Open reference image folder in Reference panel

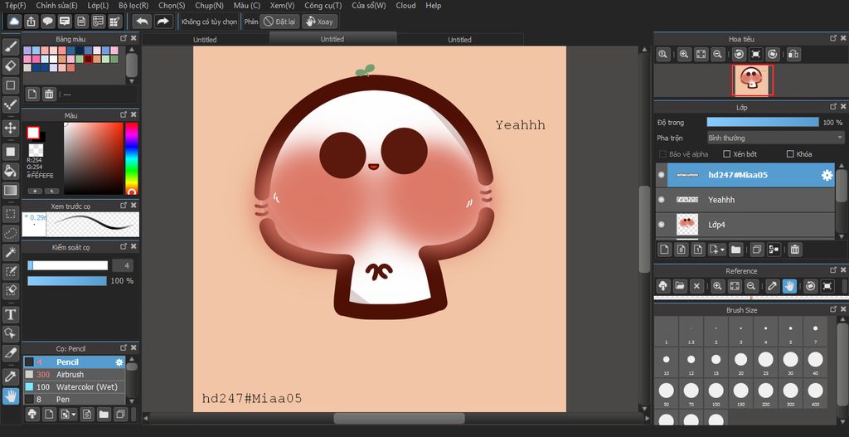point(680,286)
